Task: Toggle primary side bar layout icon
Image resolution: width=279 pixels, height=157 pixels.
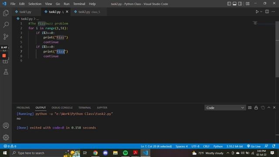Action: pos(229,4)
